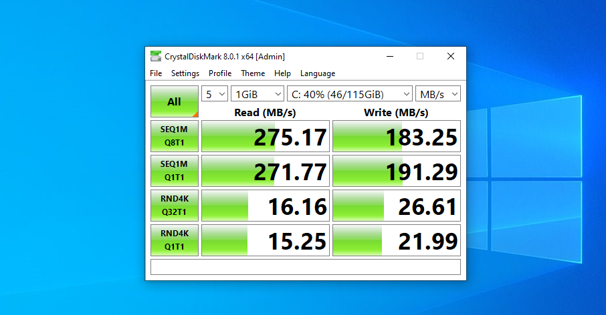This screenshot has width=606, height=315.
Task: Open the Help menu
Action: tap(282, 73)
